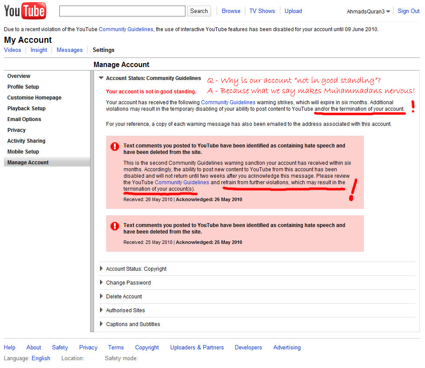Screen dimensions: 425x368
Task: Change language via English link
Action: click(x=41, y=358)
